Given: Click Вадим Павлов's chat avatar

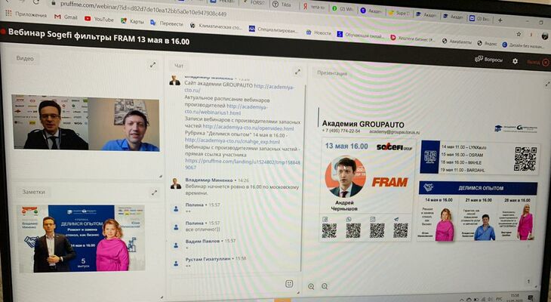Looking at the screenshot, I should 176,245.
